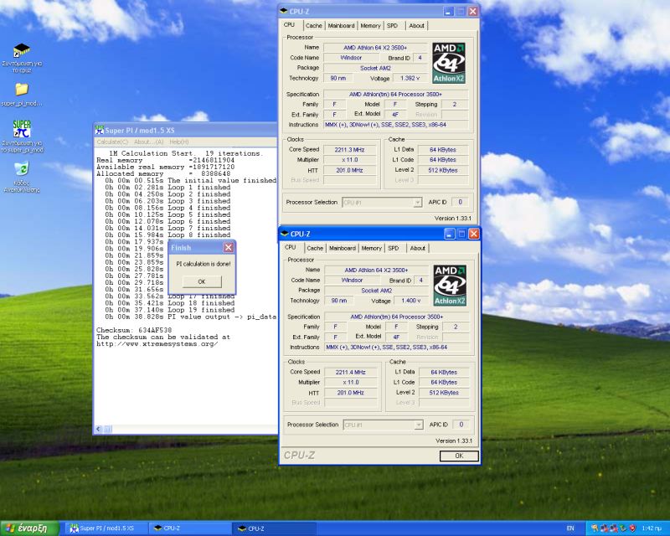Click the APIC ID field in front CPU-Z
Viewport: 670px width, 536px height.
tap(461, 425)
